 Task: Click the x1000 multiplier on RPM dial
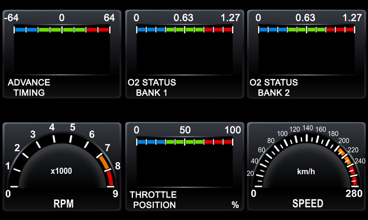coord(61,171)
